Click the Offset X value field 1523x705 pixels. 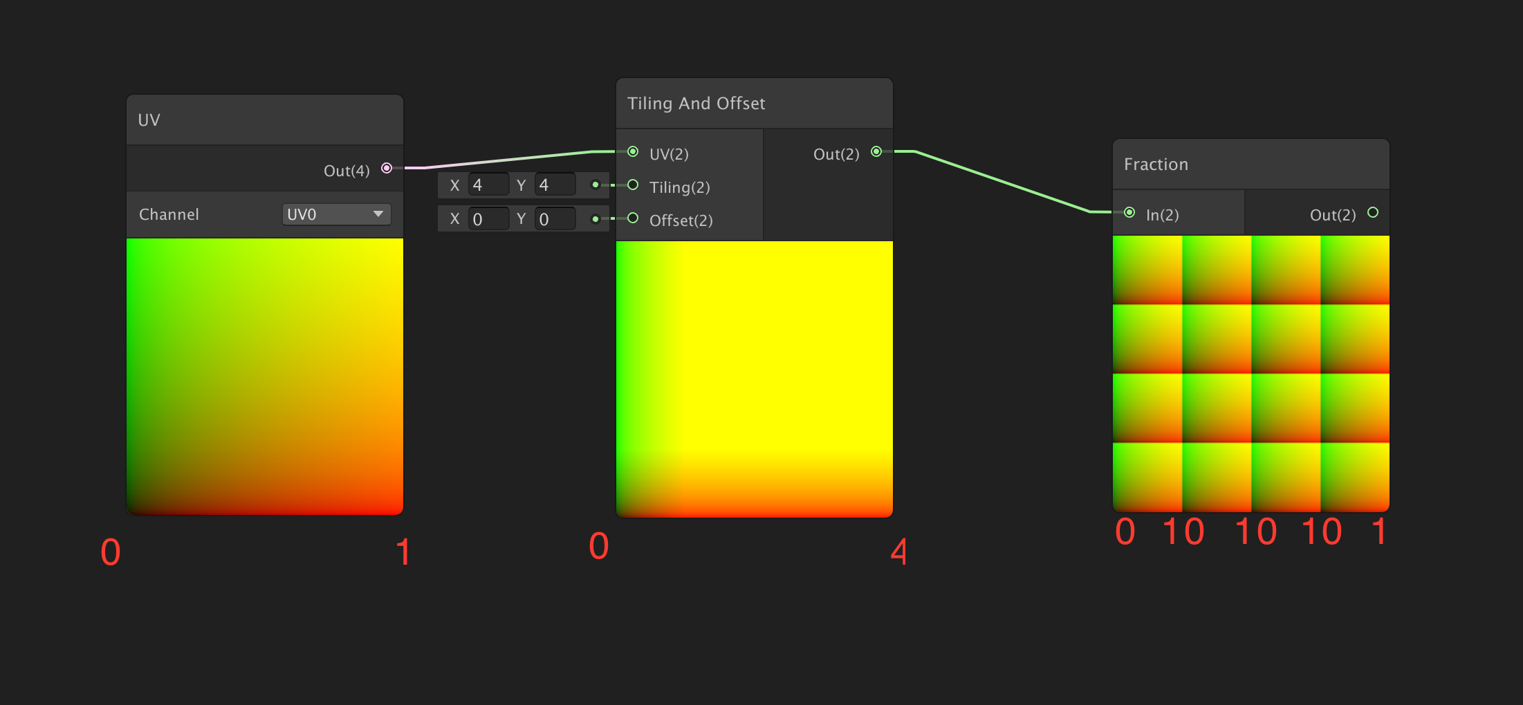click(x=488, y=219)
